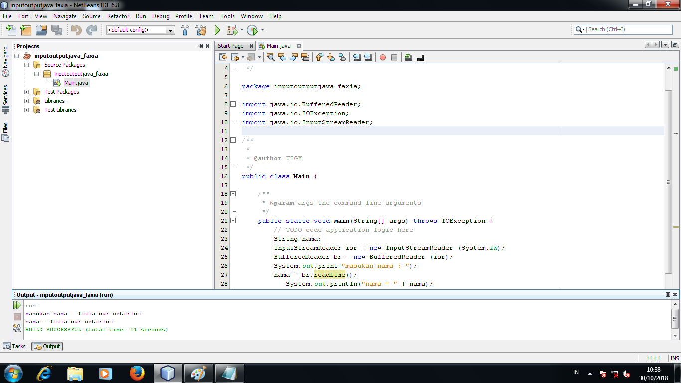Re-run the build from the Output panel icon

16,304
